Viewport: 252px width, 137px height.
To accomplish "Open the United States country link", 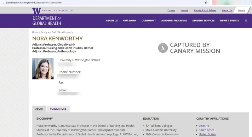I will point(207,134).
